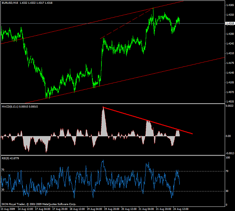The image size is (235, 211).
Task: Click the 1.4175 price scale value
Action: point(230,63)
